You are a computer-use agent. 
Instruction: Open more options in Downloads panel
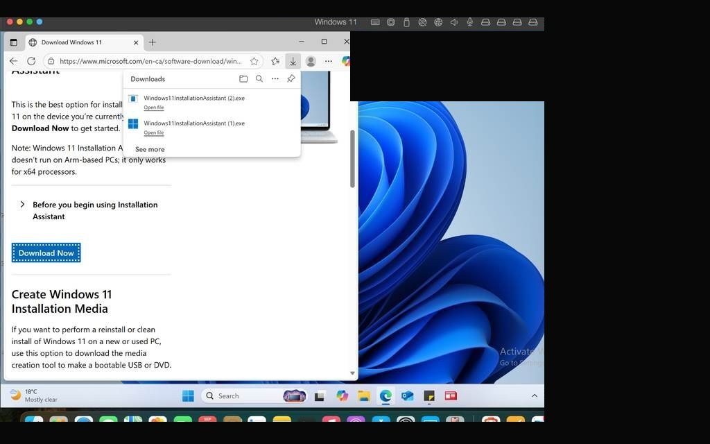point(275,79)
